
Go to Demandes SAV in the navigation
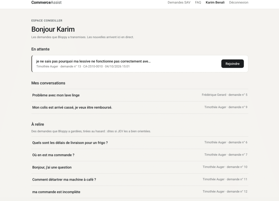pos(179,2)
